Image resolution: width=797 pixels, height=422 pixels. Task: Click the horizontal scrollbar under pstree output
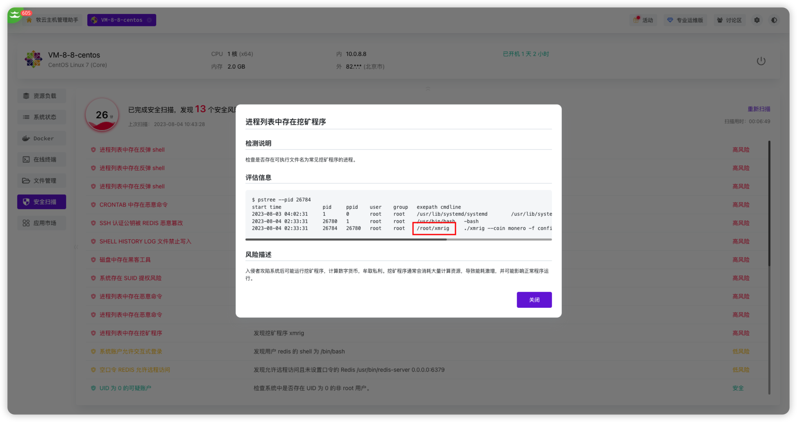(x=346, y=240)
